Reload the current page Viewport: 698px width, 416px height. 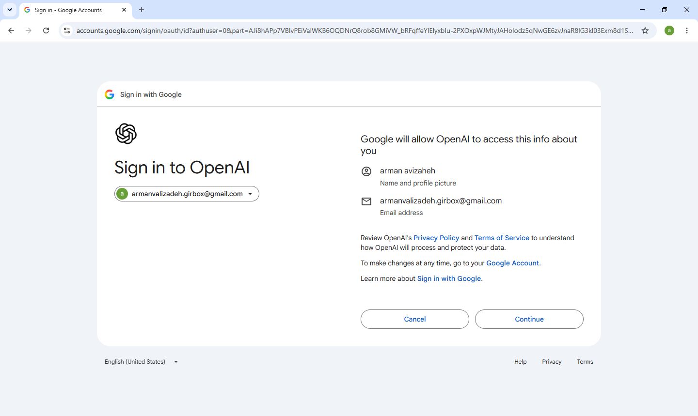46,31
